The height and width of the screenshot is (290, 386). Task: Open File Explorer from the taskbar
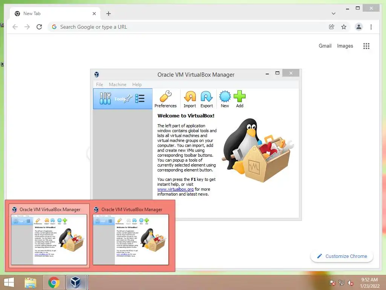(31, 282)
